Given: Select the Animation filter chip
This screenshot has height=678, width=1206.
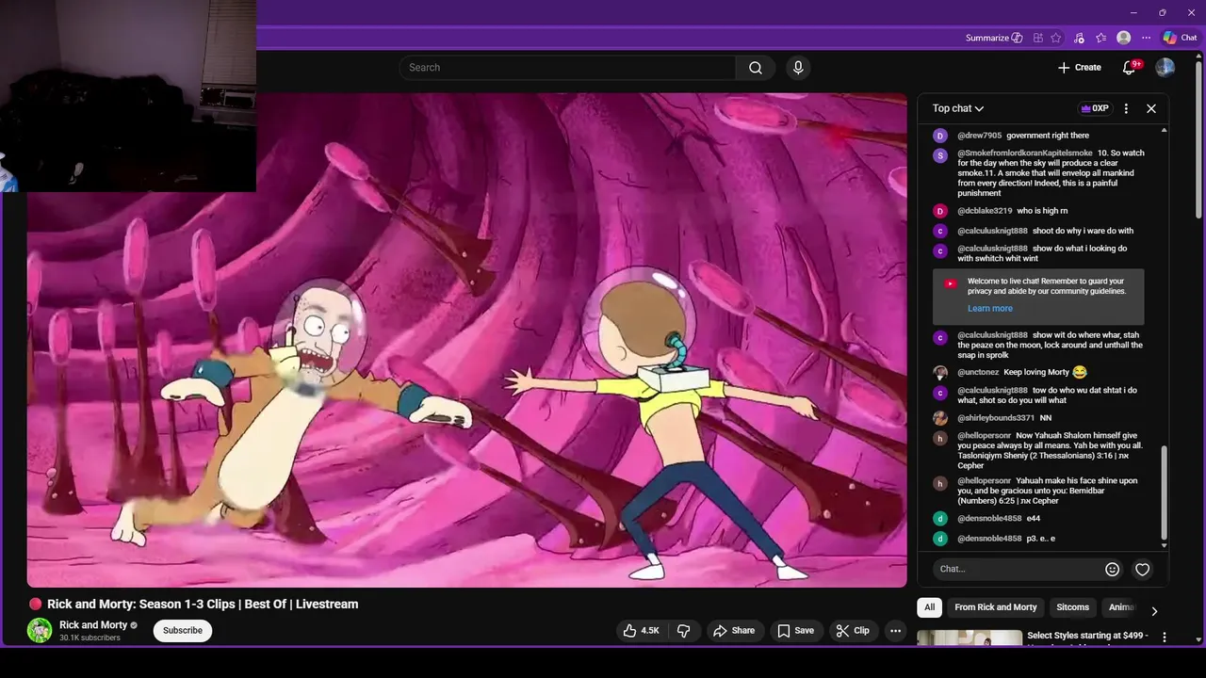Looking at the screenshot, I should click(x=1121, y=607).
